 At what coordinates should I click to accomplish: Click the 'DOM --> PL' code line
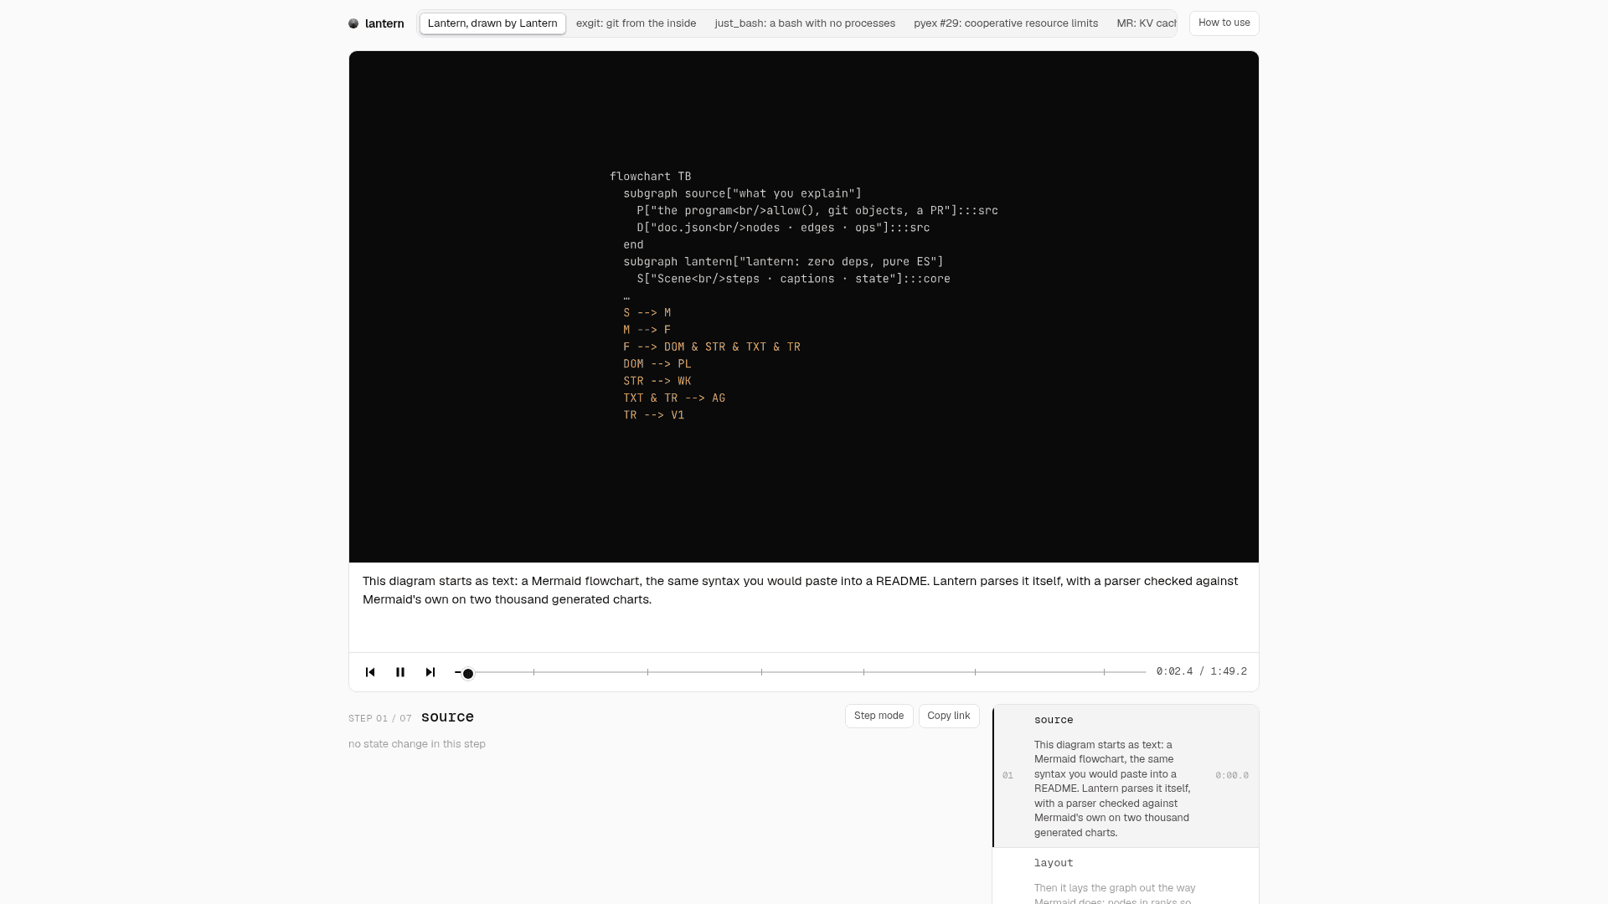pos(657,364)
